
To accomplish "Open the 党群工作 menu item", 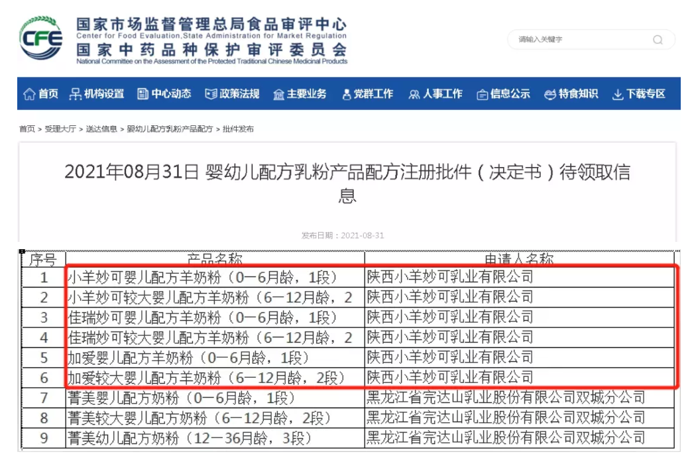I will (367, 94).
